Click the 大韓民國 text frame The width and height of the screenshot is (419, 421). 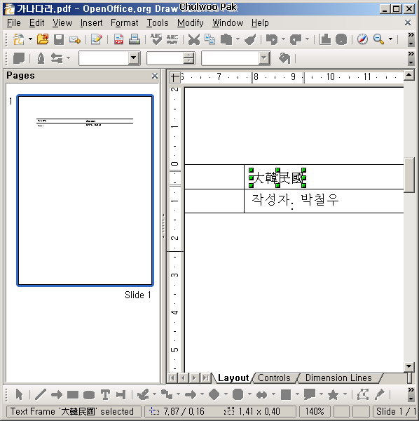click(x=277, y=178)
